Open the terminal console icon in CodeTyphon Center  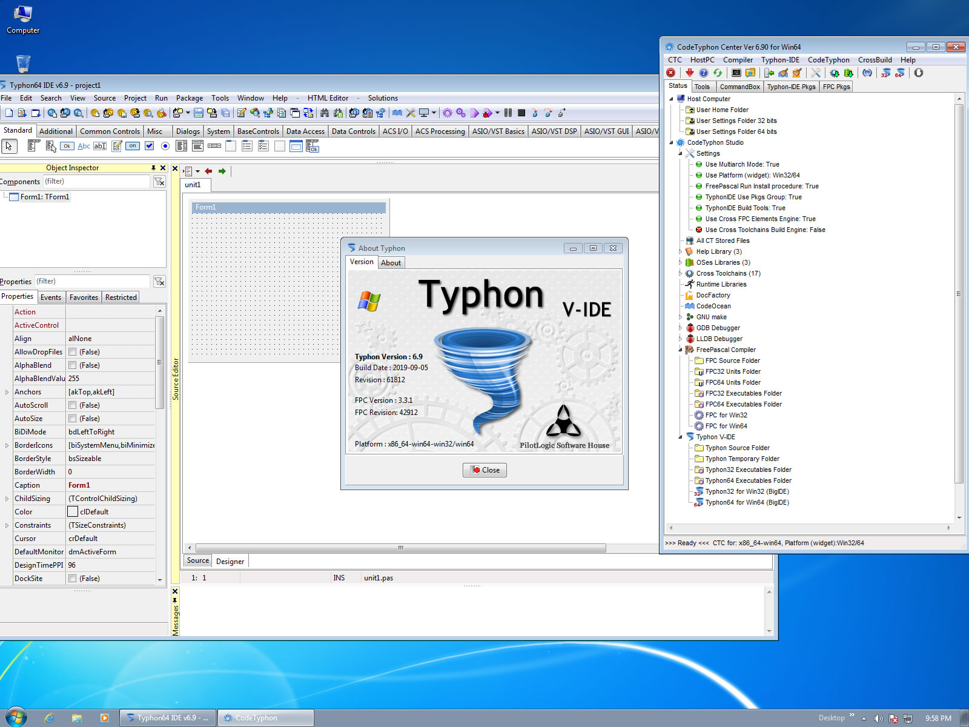click(x=736, y=73)
